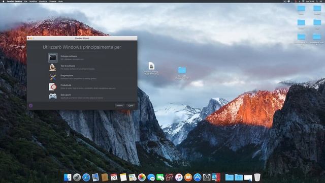Viewport: 325px width, 183px height.
Task: Open the Mail stamp icon in Dock
Action: (95, 177)
